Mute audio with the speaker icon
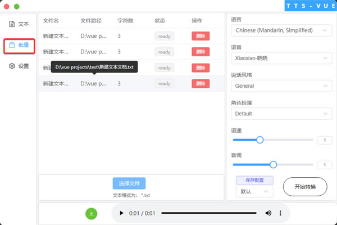Image resolution: width=337 pixels, height=225 pixels. pyautogui.click(x=268, y=213)
